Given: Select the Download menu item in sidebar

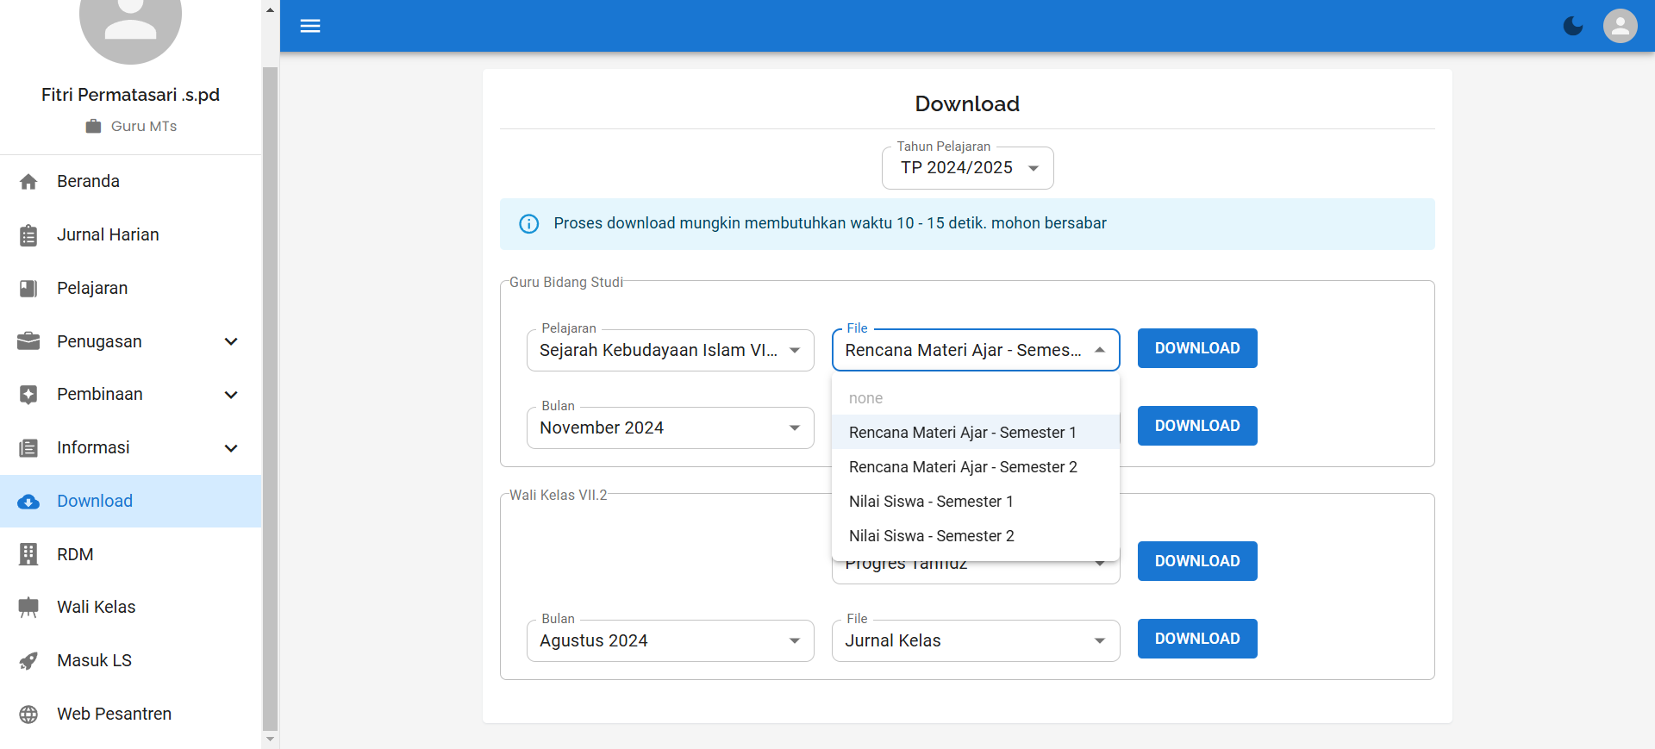Looking at the screenshot, I should (x=130, y=502).
